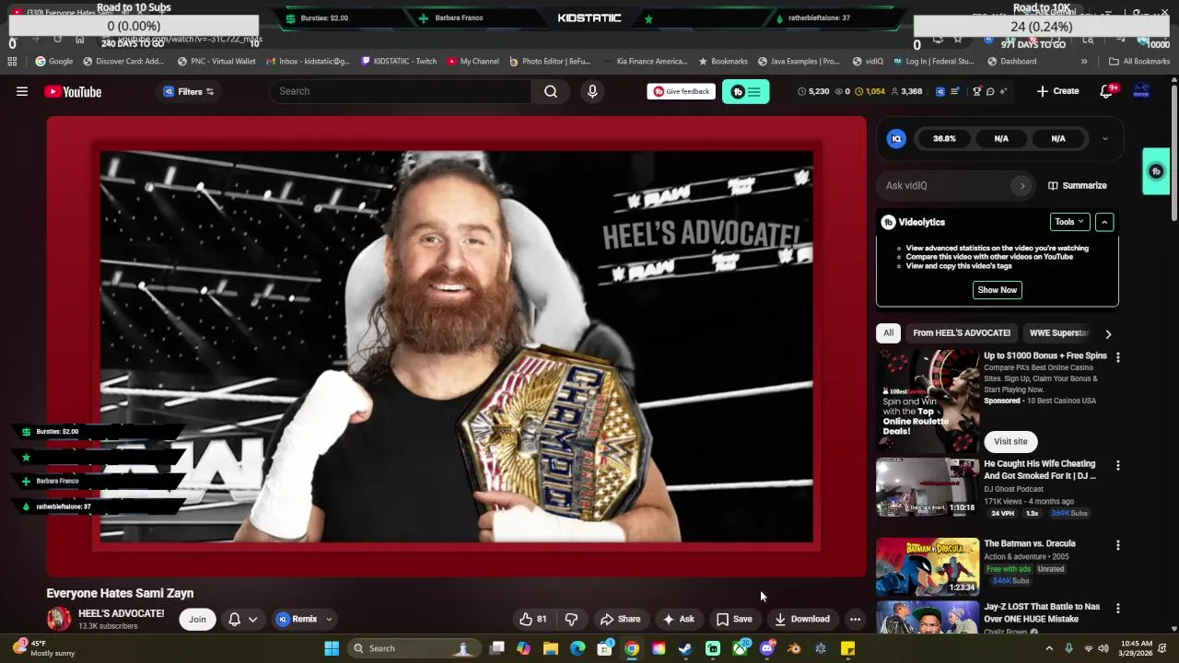Screen dimensions: 1179x663
Task: Click the Download button
Action: click(x=802, y=619)
